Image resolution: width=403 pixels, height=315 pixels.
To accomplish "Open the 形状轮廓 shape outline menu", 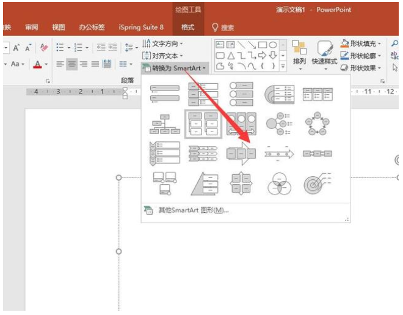I will pos(361,56).
